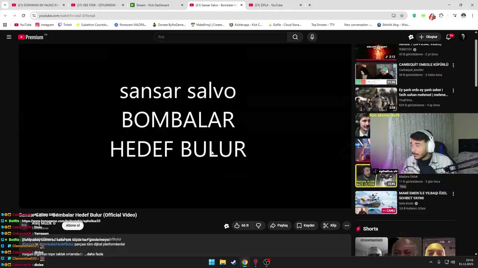Like the video with thumbs-up
Image resolution: width=478 pixels, height=268 pixels.
(241, 226)
